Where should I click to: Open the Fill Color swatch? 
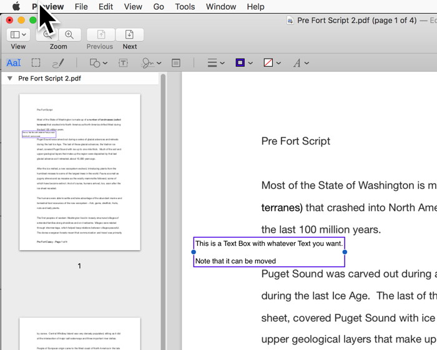click(x=272, y=63)
